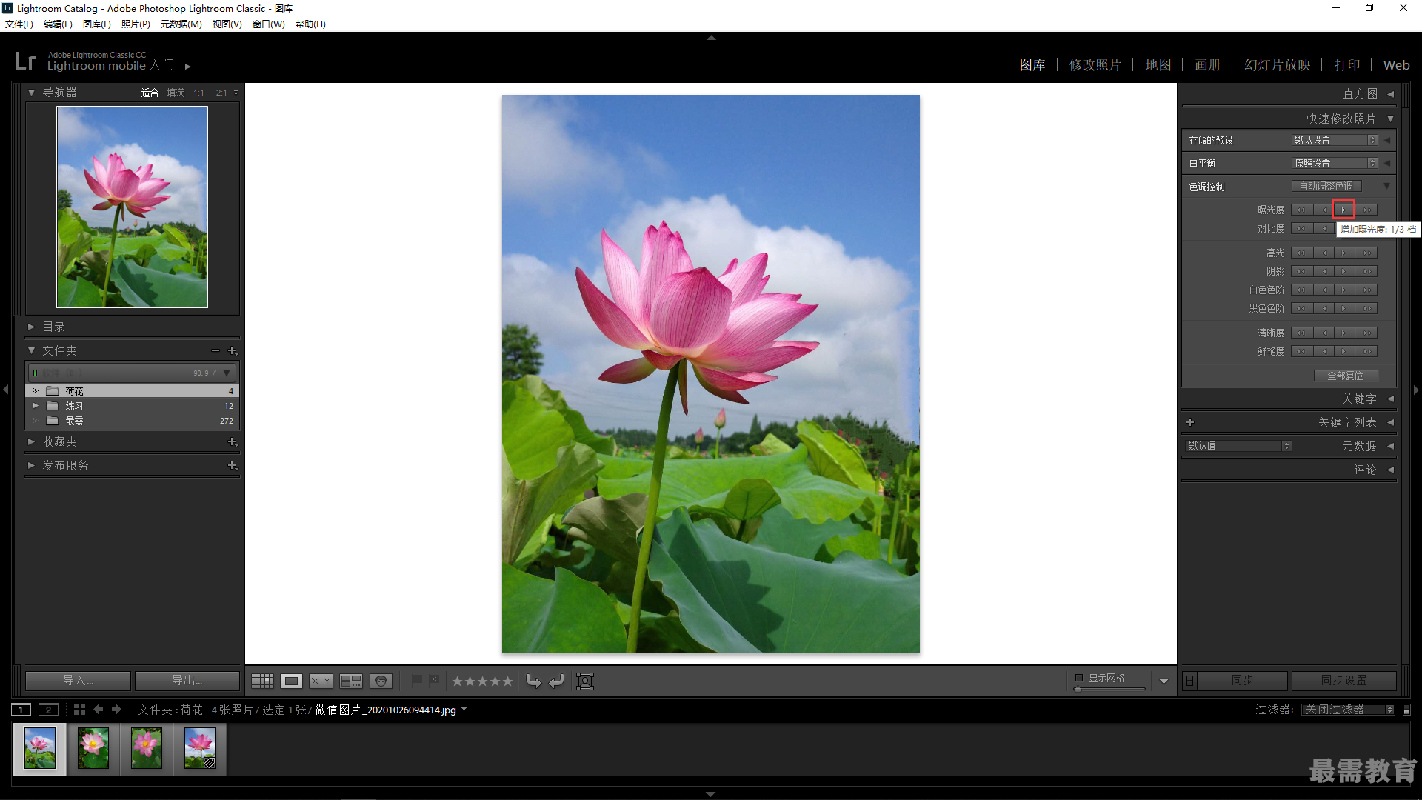Screen dimensions: 1422x800
Task: Click the 导入 button
Action: (78, 680)
